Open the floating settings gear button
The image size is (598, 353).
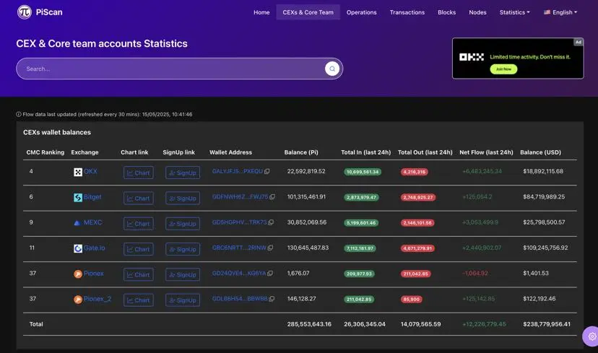pos(591,336)
